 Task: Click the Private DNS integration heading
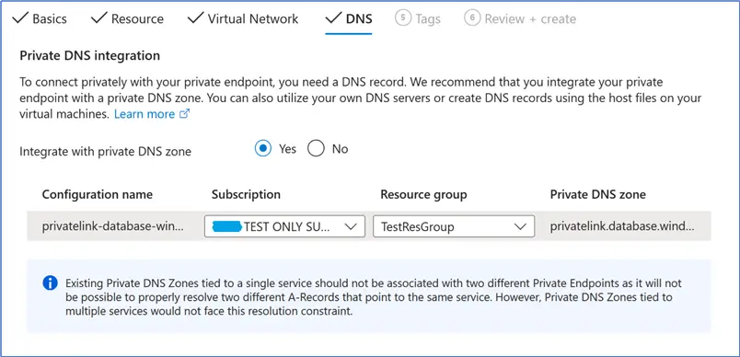click(89, 56)
